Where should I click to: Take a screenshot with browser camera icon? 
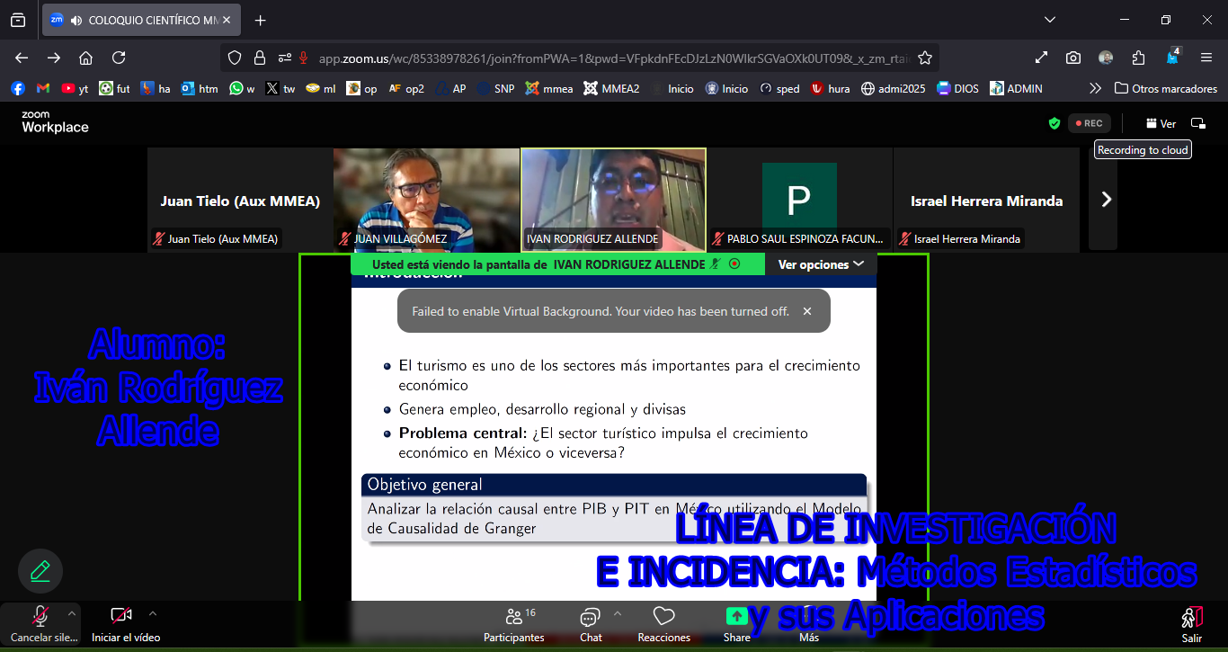(1073, 58)
